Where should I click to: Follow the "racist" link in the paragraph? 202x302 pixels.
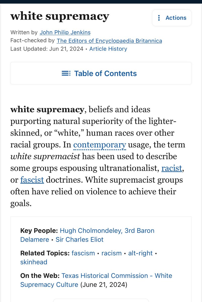click(x=172, y=168)
